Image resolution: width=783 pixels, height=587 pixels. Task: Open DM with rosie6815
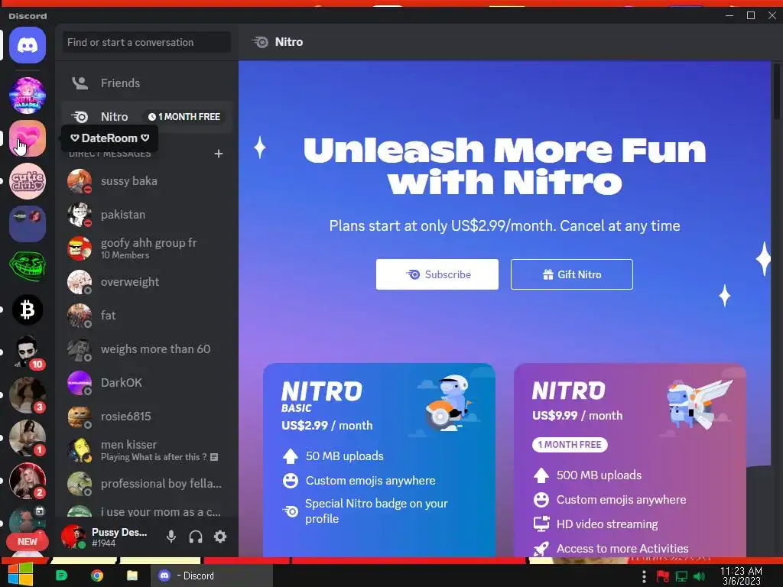point(147,417)
